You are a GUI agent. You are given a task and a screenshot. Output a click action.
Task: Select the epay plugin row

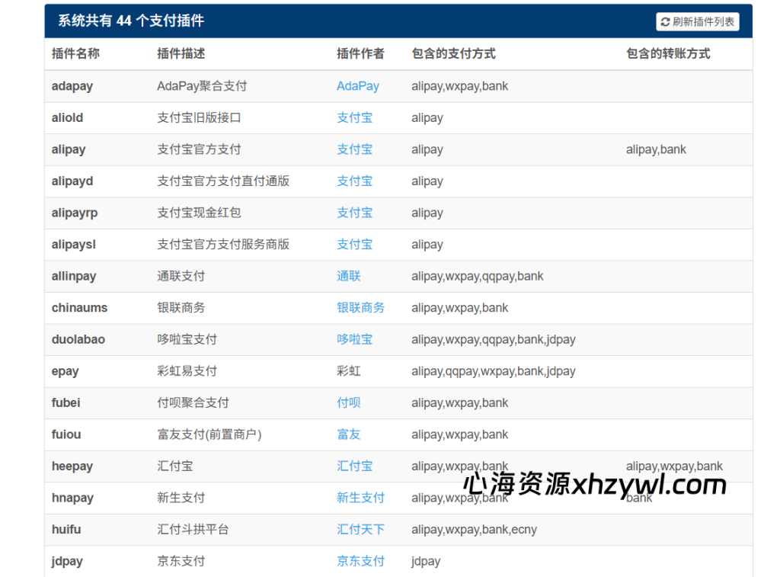(x=229, y=371)
